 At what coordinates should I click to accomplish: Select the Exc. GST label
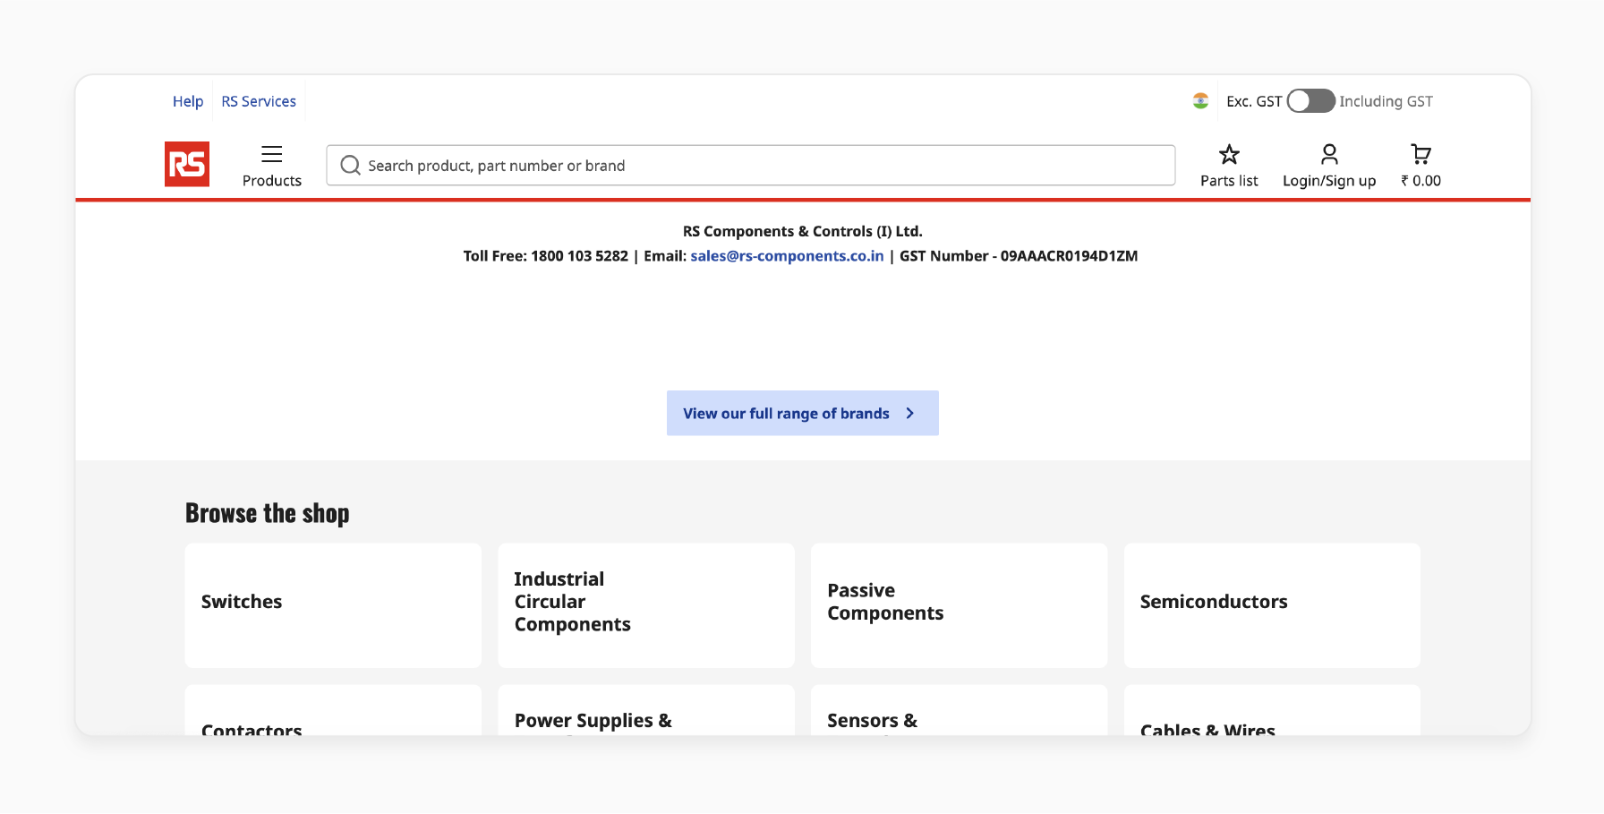[x=1254, y=101]
